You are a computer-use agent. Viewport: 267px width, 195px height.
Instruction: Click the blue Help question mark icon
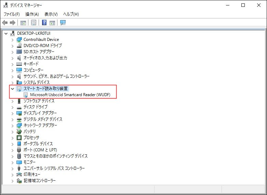(x=44, y=22)
